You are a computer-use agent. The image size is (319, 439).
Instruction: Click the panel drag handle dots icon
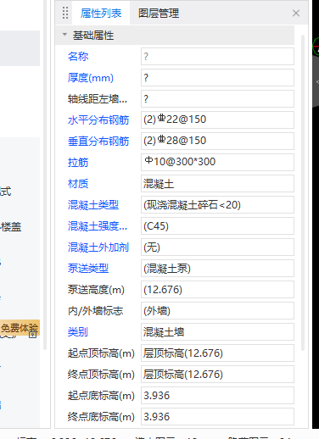(65, 13)
